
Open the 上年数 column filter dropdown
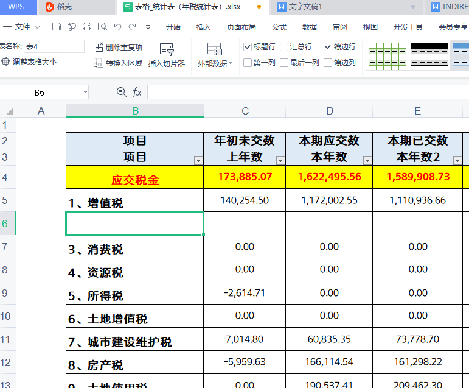(280, 160)
